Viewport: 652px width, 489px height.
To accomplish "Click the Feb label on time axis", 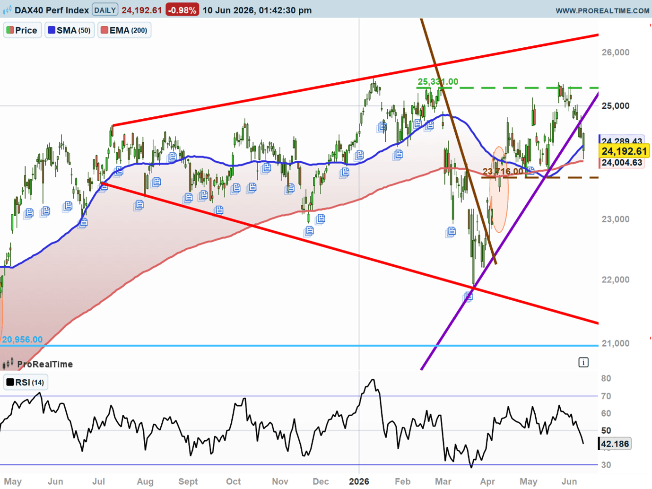I will coord(402,481).
